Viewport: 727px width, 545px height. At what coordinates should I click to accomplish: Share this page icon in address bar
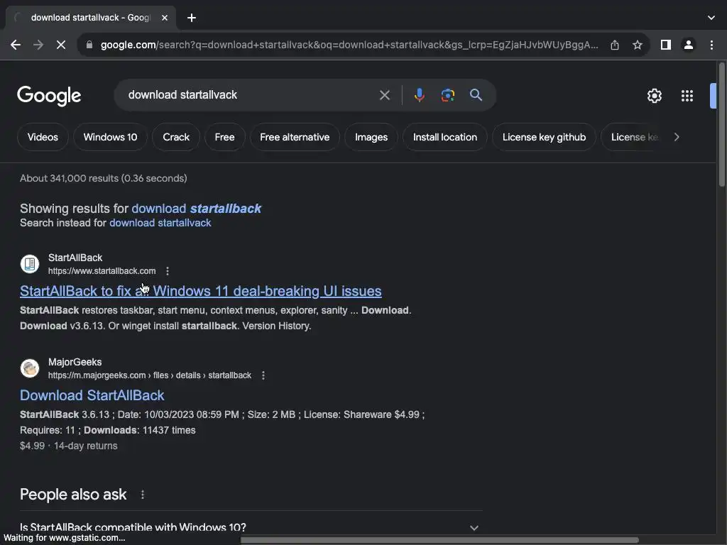click(615, 45)
